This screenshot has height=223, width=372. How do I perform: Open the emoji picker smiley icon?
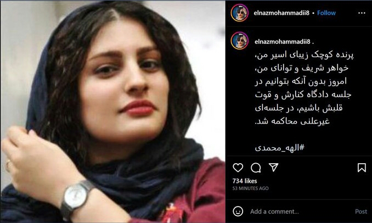coord(238,211)
